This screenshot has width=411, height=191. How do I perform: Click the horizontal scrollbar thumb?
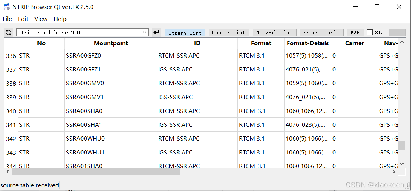[x=96, y=172]
